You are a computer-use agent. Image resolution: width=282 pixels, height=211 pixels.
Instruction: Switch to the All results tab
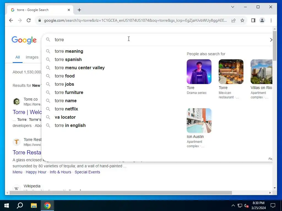(17, 57)
